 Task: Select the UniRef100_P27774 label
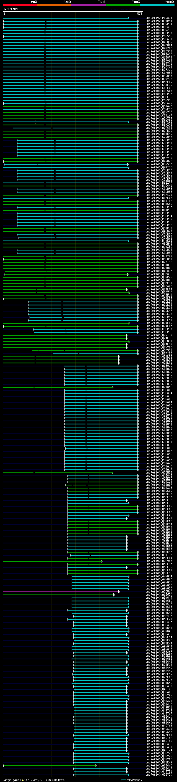[159, 67]
